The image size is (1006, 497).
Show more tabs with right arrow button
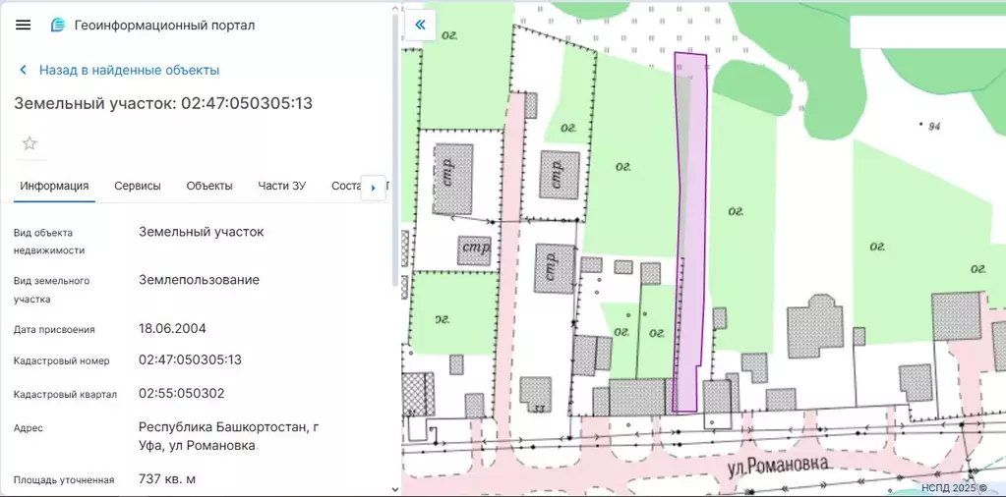click(374, 188)
